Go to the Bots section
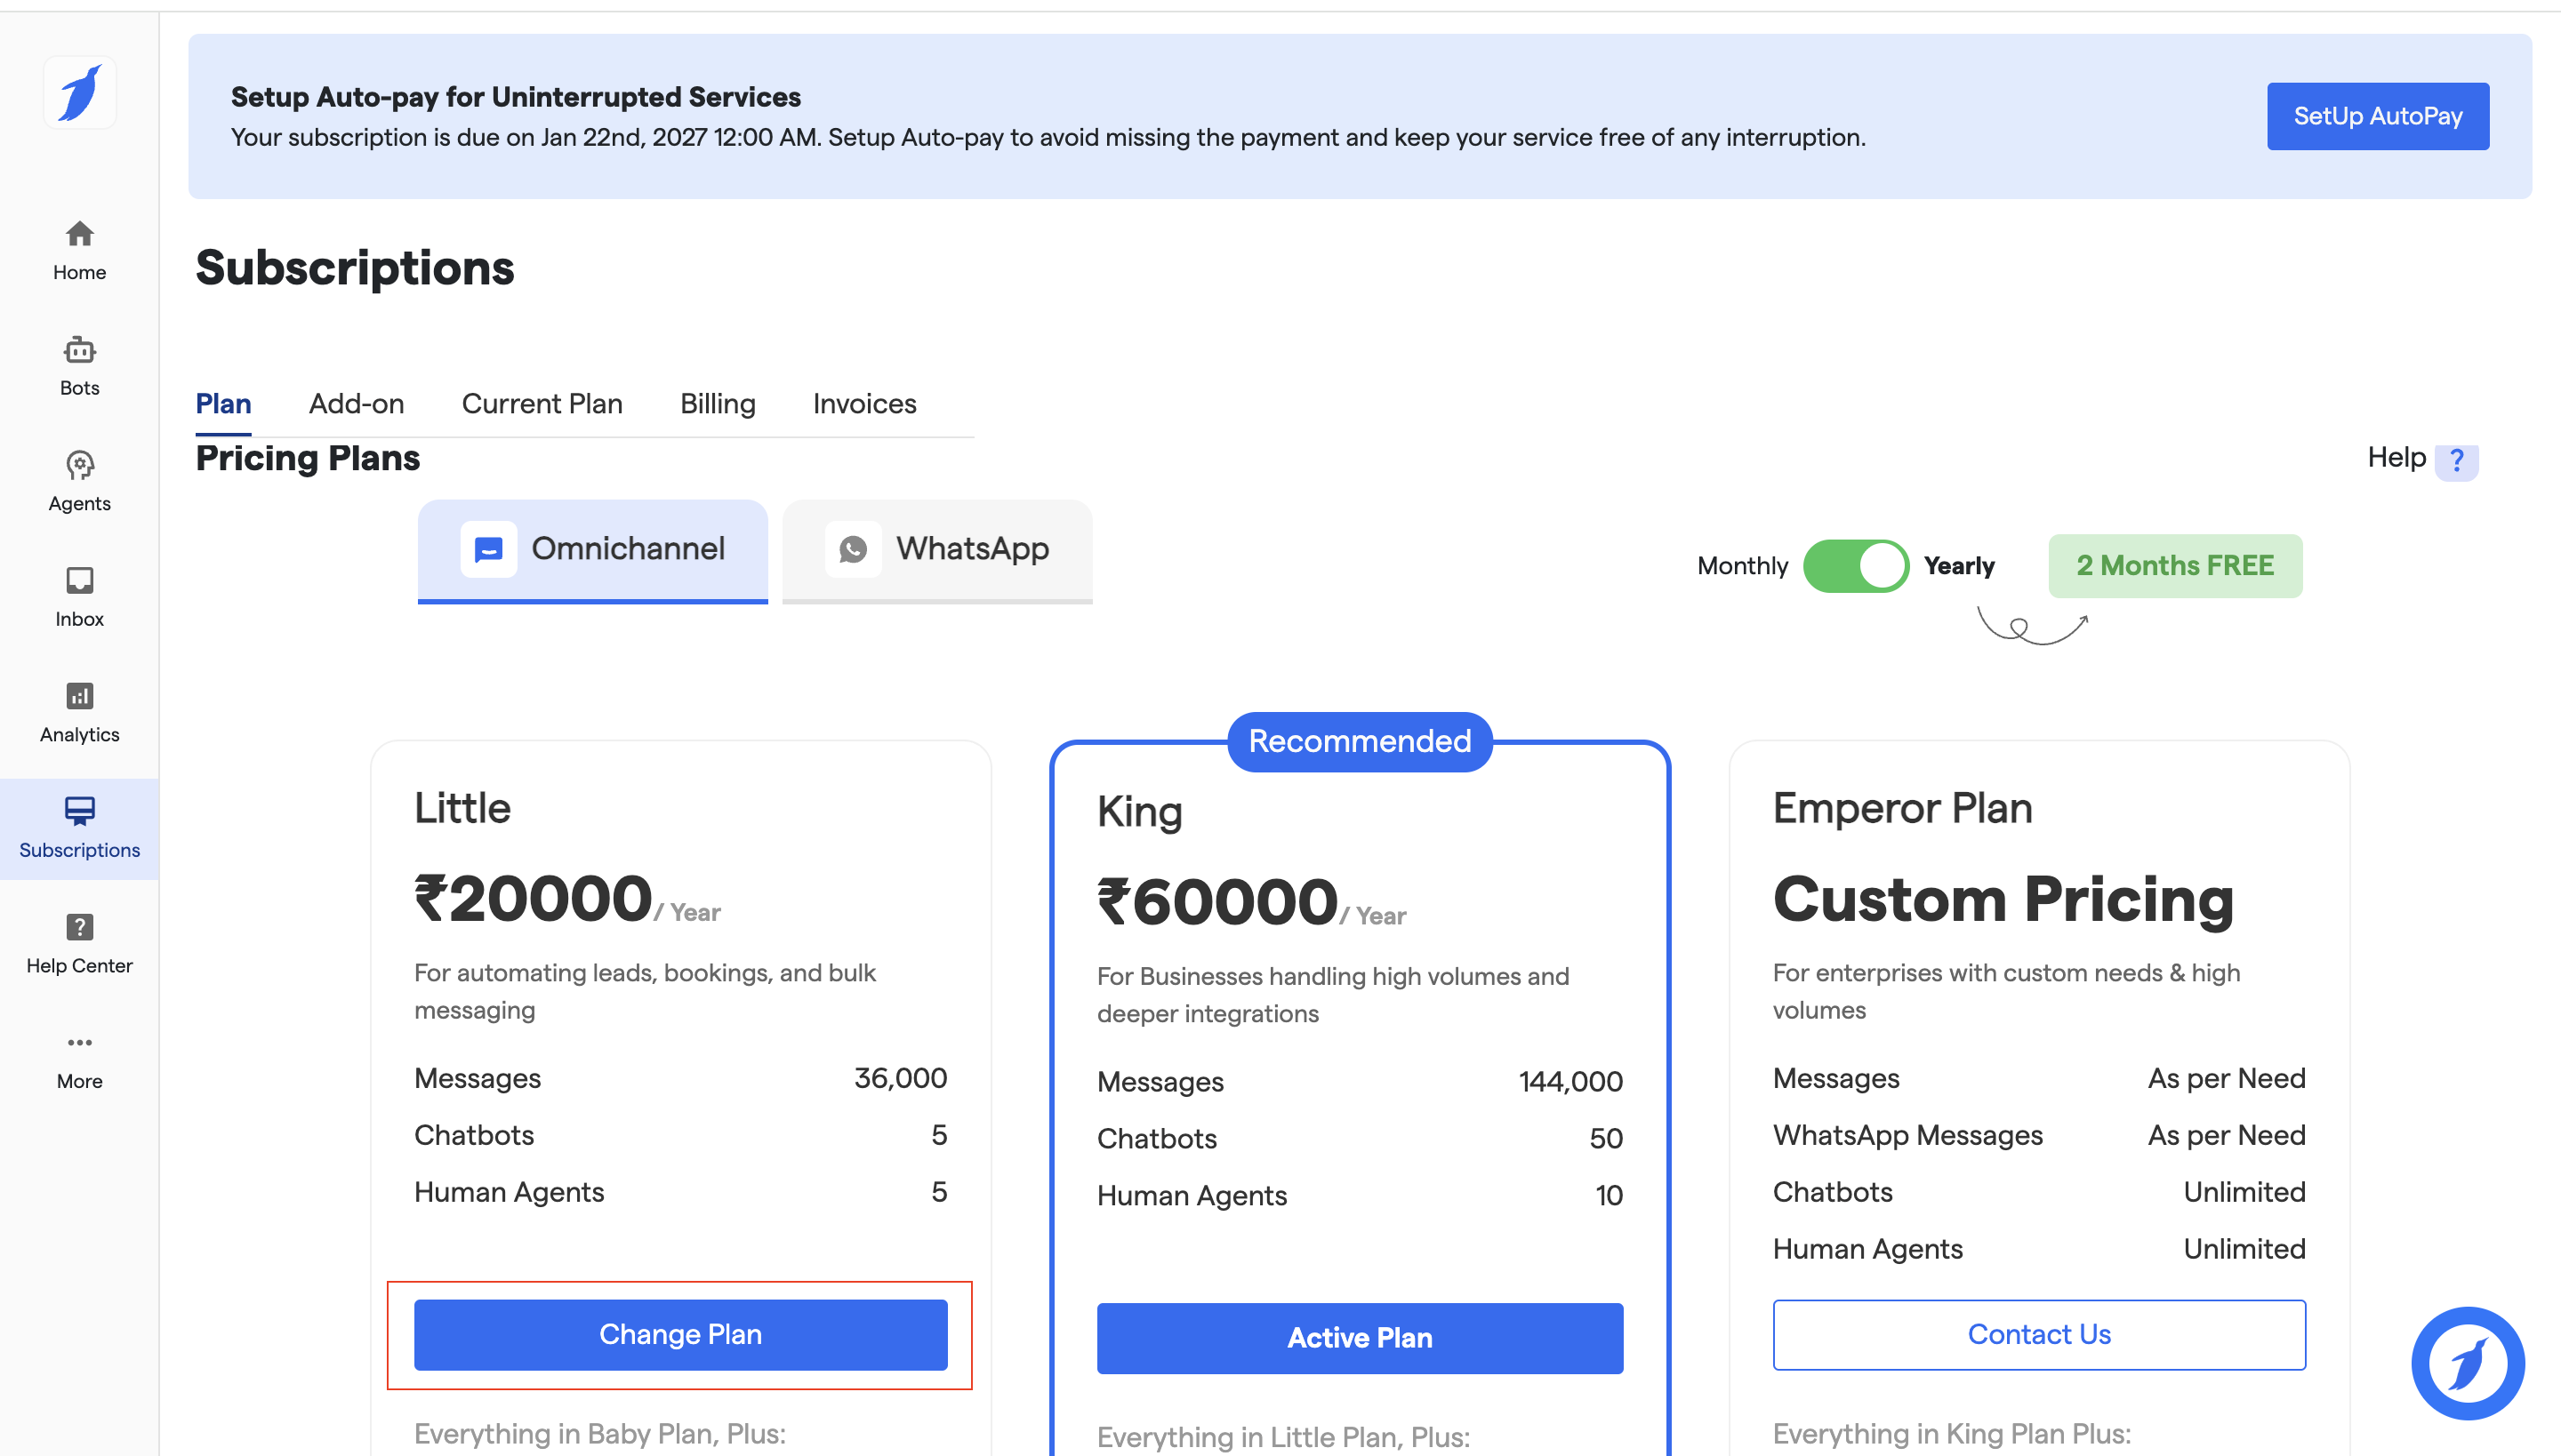Viewport: 2561px width, 1456px height. [79, 366]
